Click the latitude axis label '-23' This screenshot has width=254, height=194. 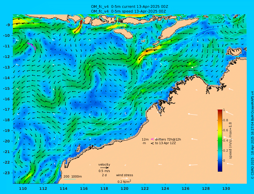click(8, 173)
